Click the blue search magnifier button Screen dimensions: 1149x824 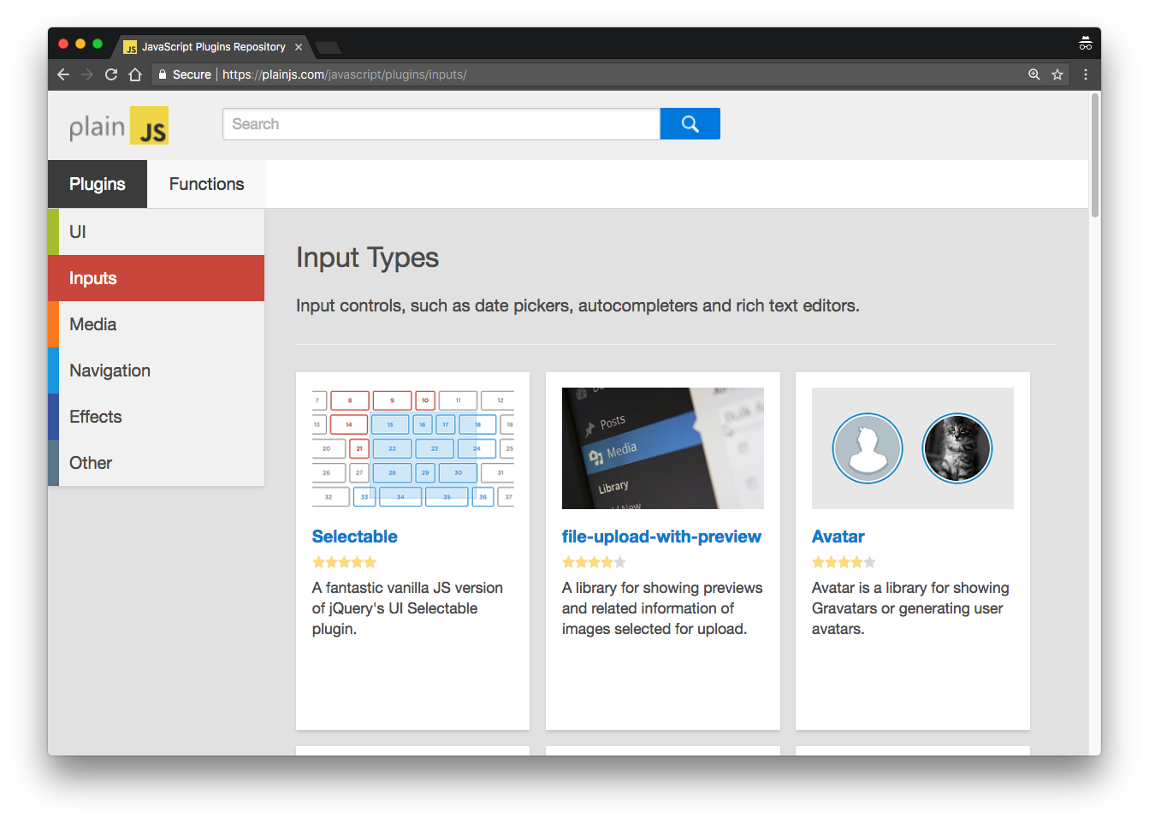690,124
